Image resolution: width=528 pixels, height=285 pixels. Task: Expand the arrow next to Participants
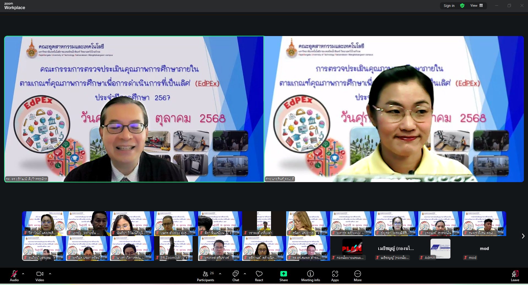click(x=220, y=274)
